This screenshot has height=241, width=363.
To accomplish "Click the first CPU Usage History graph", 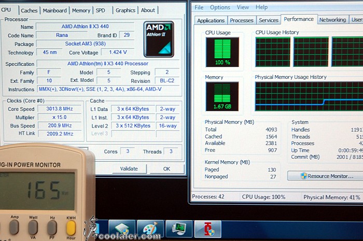I will [x=273, y=52].
